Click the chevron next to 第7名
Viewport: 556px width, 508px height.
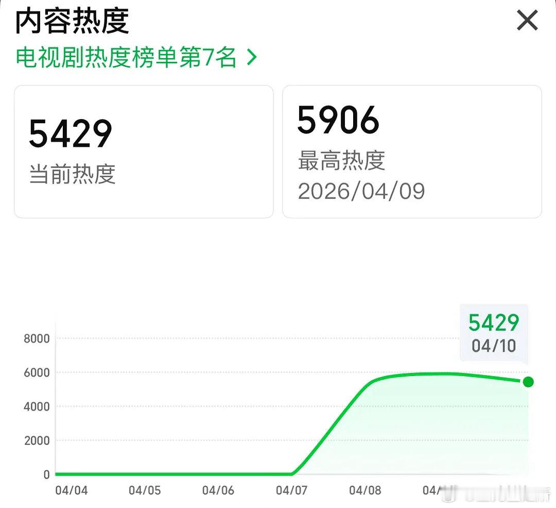tap(251, 58)
